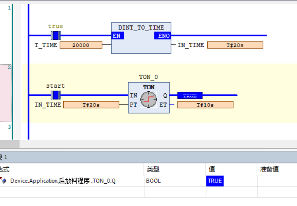Click the 'start' label above contact
Viewport: 297px width, 206px height.
click(56, 86)
